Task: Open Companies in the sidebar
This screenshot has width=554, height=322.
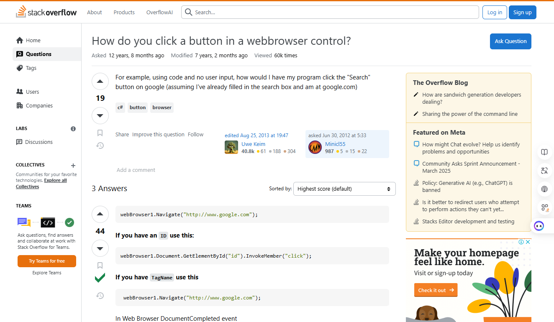Action: coord(47,106)
